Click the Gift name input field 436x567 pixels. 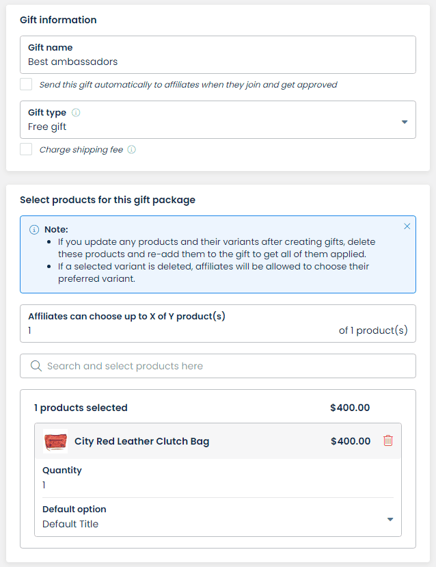click(218, 55)
